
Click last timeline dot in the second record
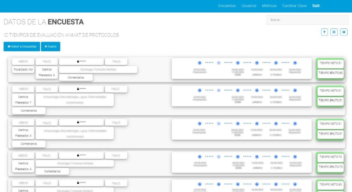click(295, 90)
